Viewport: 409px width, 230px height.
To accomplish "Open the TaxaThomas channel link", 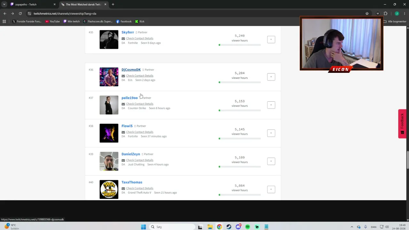I will point(132,182).
